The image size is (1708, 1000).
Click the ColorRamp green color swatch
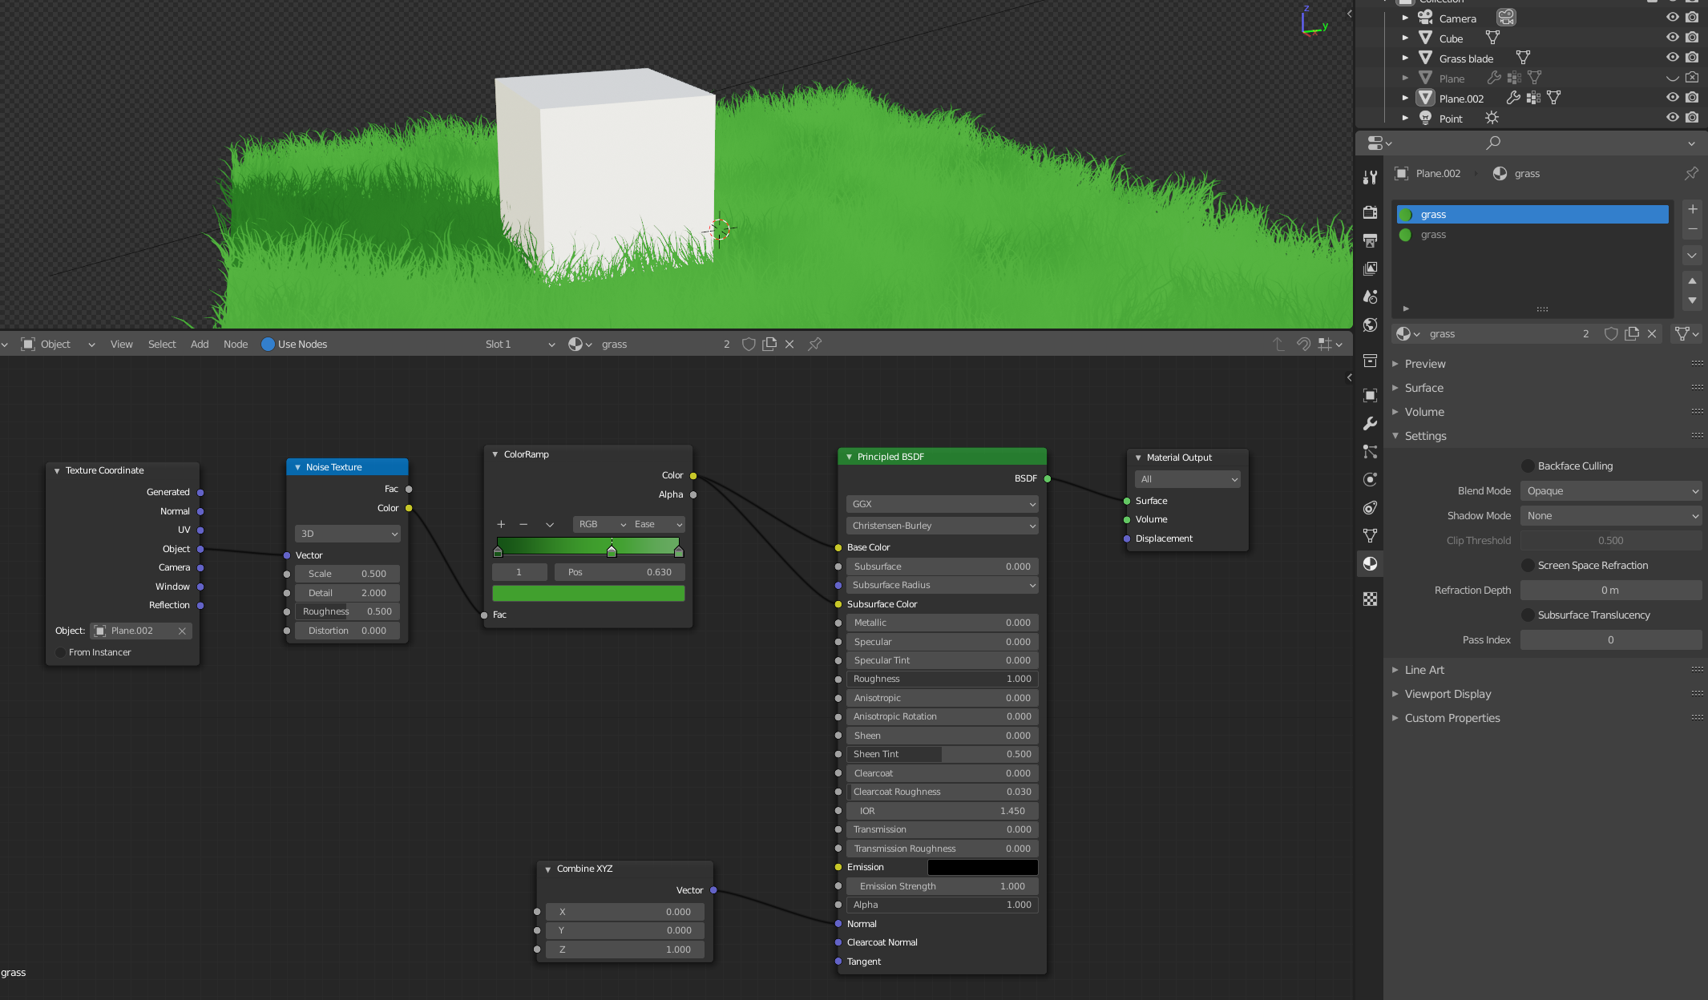pos(588,593)
